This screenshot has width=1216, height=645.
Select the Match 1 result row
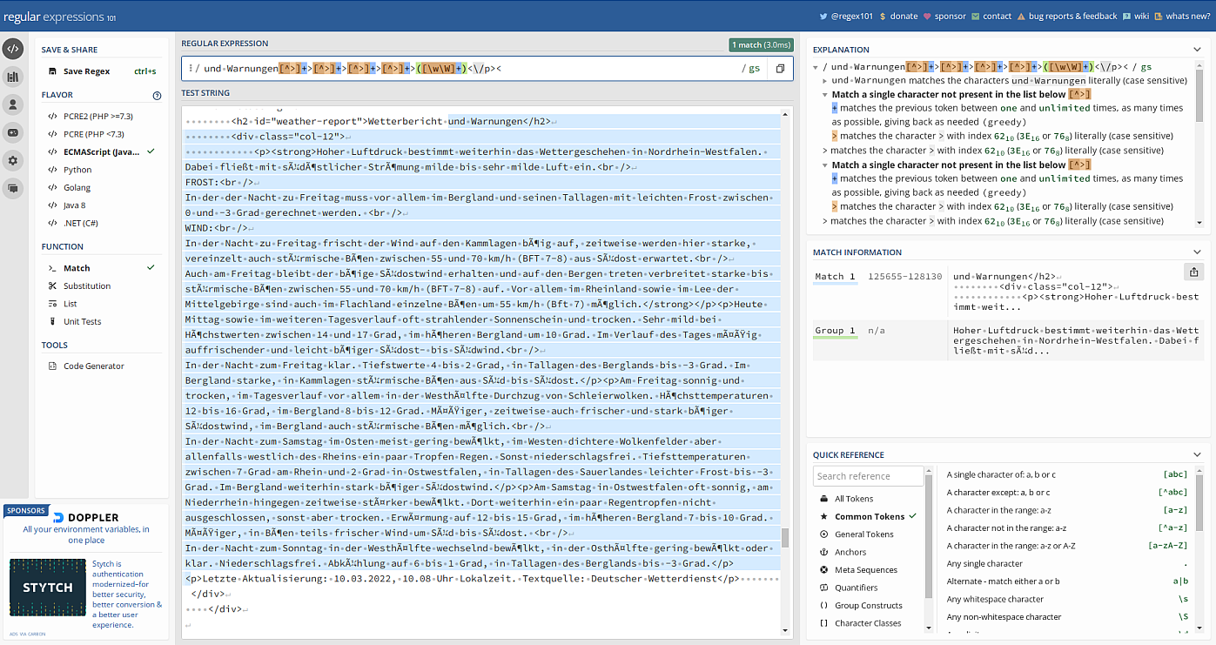tap(1005, 290)
